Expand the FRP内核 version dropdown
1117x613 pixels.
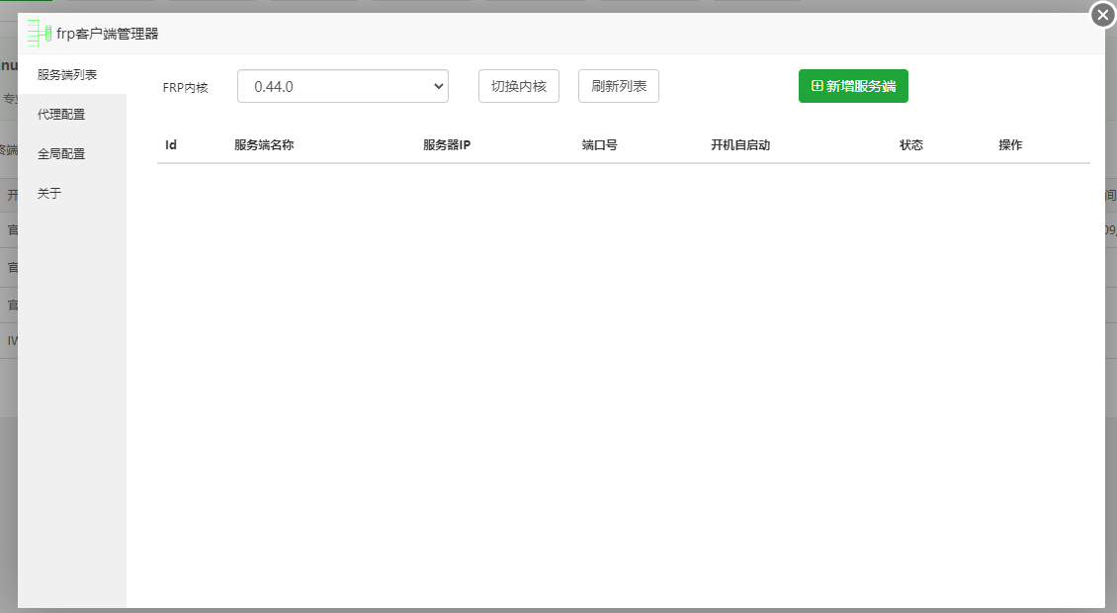[343, 86]
